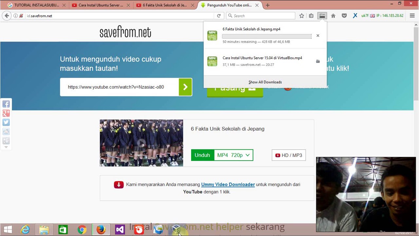Open Windows Store from taskbar
419x236 pixels.
[x=63, y=230]
